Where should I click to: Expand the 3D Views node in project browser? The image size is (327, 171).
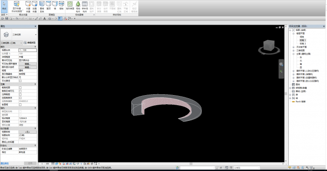click(x=293, y=51)
